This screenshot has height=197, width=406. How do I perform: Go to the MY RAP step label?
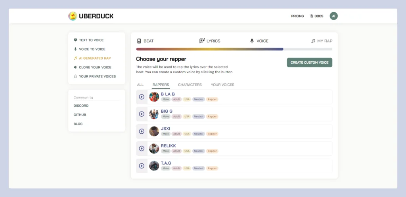pyautogui.click(x=325, y=41)
